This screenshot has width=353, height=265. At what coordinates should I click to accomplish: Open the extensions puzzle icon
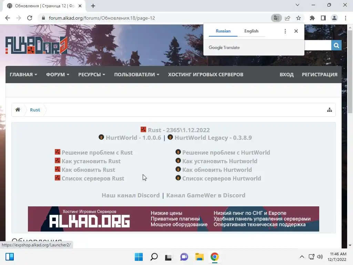312,18
